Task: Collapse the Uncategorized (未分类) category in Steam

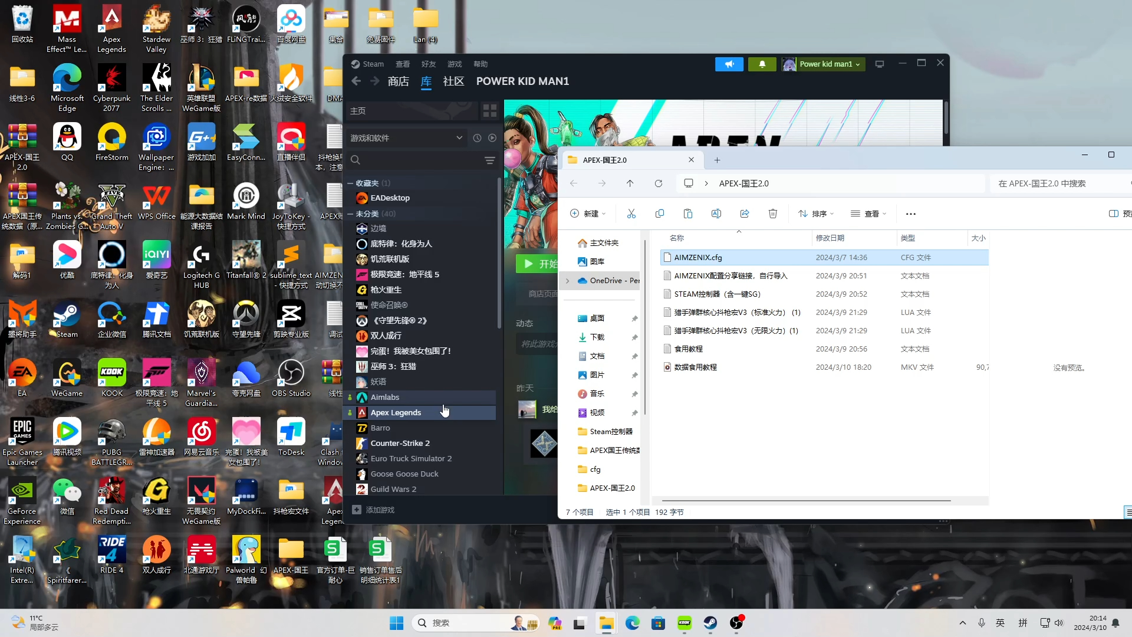Action: (350, 214)
